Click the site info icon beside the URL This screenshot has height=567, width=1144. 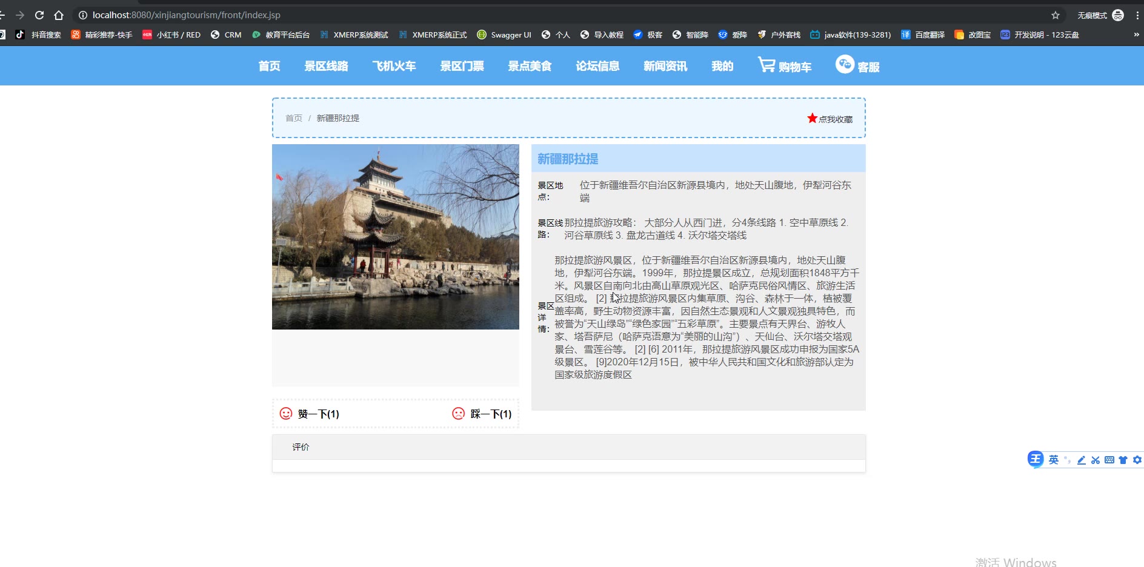click(x=83, y=15)
